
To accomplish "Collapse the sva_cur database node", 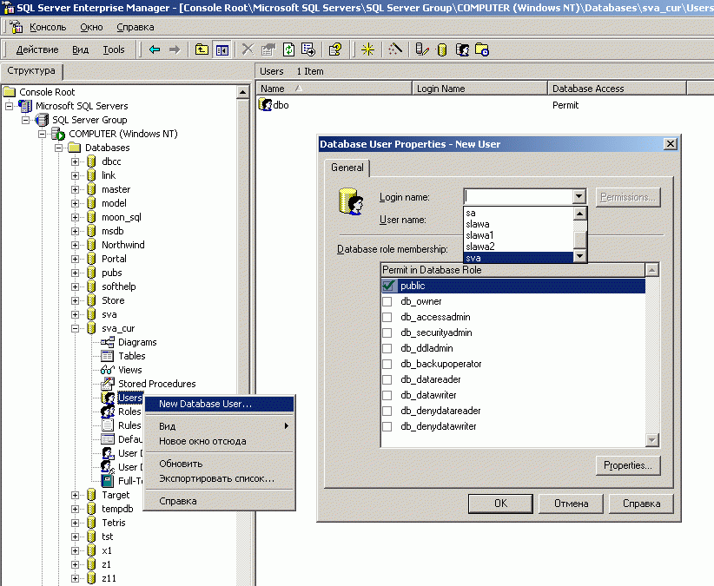I will (x=75, y=328).
